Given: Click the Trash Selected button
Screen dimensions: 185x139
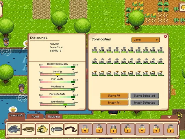Looking at the screenshot, I should 145,103.
